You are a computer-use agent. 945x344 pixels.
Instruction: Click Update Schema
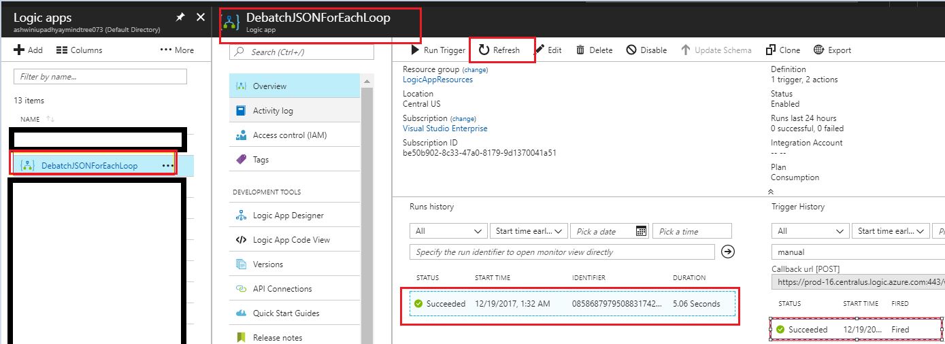[716, 50]
